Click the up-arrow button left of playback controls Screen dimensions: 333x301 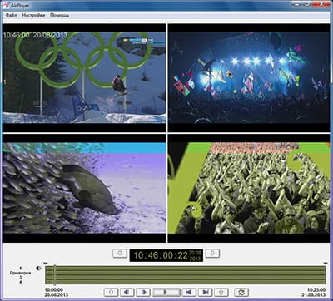111,292
